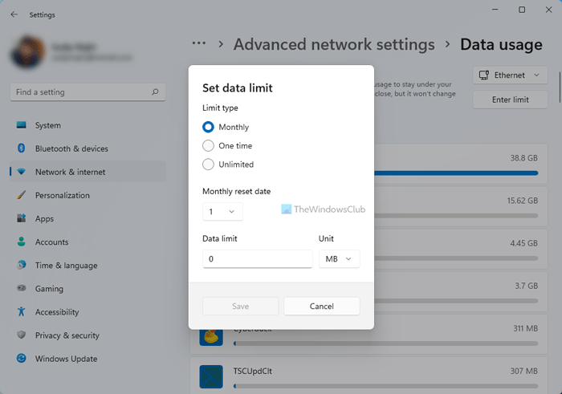The width and height of the screenshot is (562, 394).
Task: Click the Accounts person icon
Action: click(x=21, y=242)
